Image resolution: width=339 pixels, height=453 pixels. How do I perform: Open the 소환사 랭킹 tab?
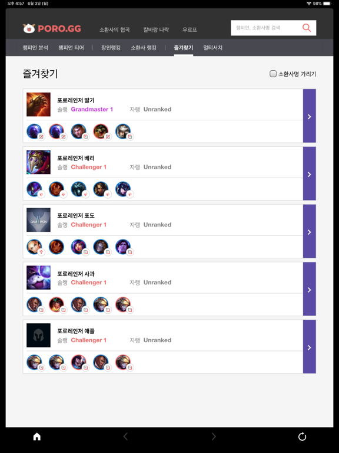click(144, 48)
